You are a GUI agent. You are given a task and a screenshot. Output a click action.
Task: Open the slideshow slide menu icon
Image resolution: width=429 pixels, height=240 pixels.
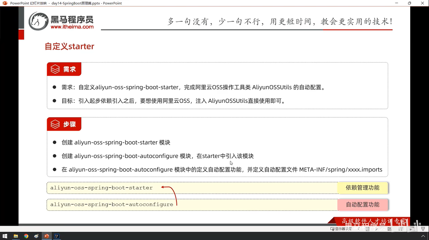(x=367, y=229)
